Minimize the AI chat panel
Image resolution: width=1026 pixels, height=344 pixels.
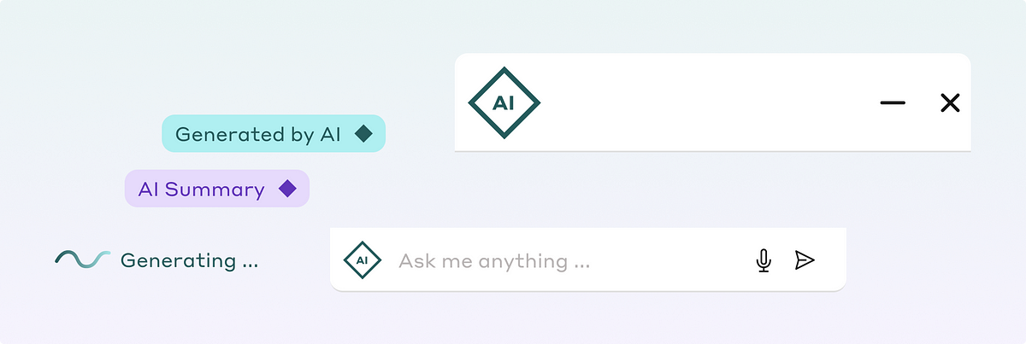click(x=893, y=103)
